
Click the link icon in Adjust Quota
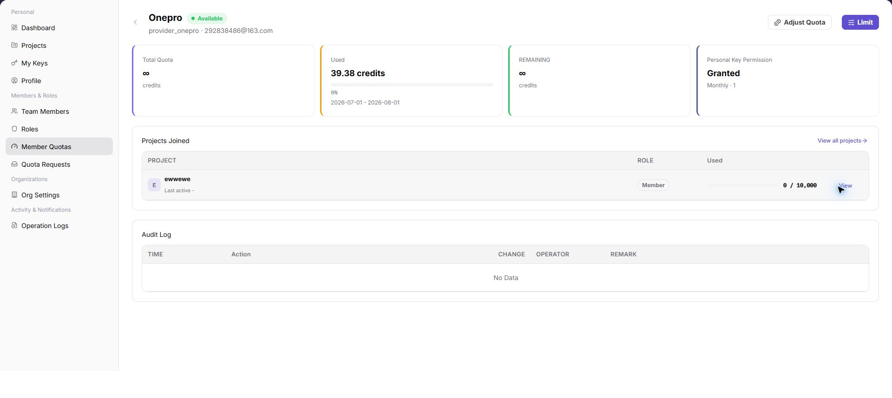[777, 22]
